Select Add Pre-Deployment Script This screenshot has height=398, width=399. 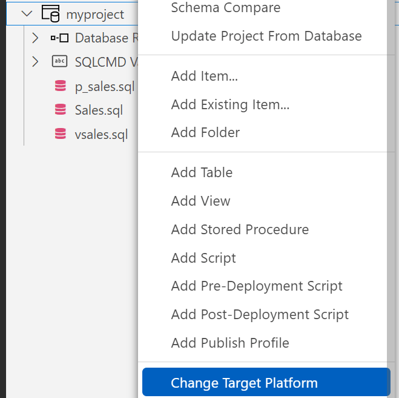tap(257, 286)
